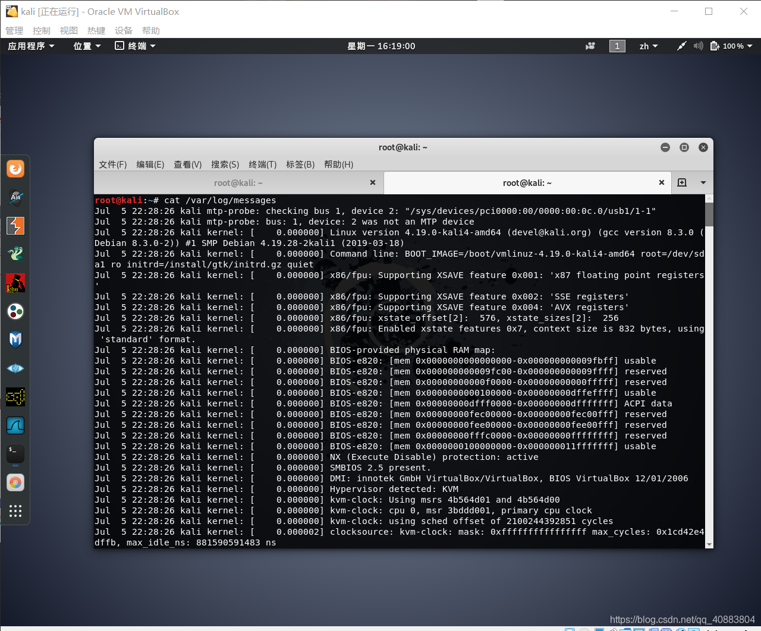Select the second root@kali tab
The image size is (761, 631).
point(527,183)
